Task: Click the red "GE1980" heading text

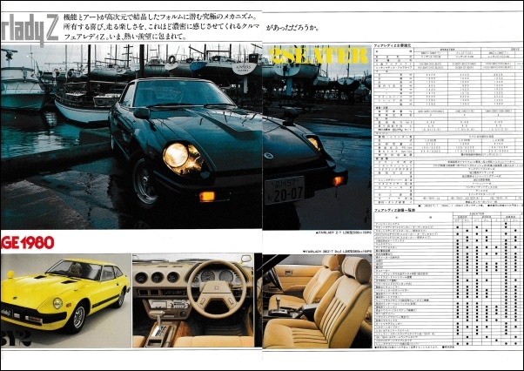Action: pyautogui.click(x=27, y=243)
